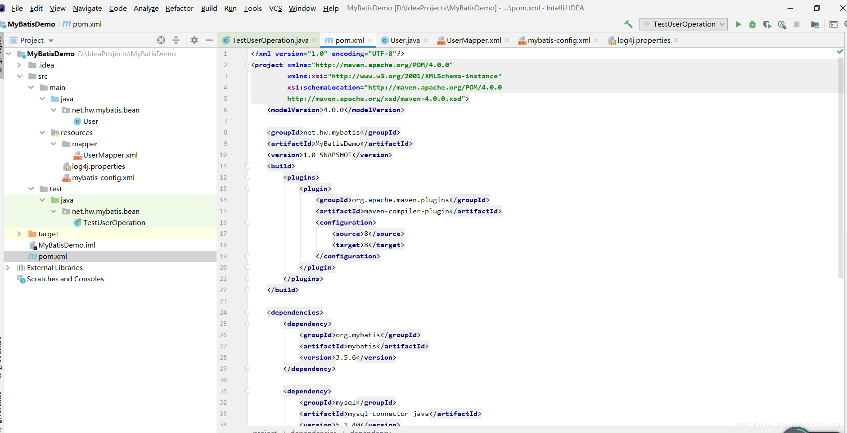Click the gray Stop square icon
Image resolution: width=847 pixels, height=433 pixels.
[x=797, y=24]
